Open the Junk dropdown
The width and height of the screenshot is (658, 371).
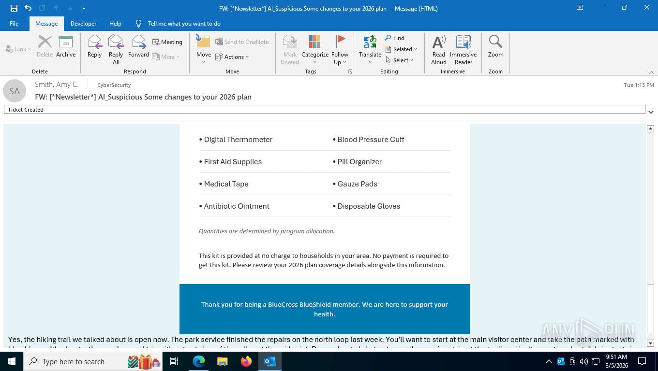point(18,49)
